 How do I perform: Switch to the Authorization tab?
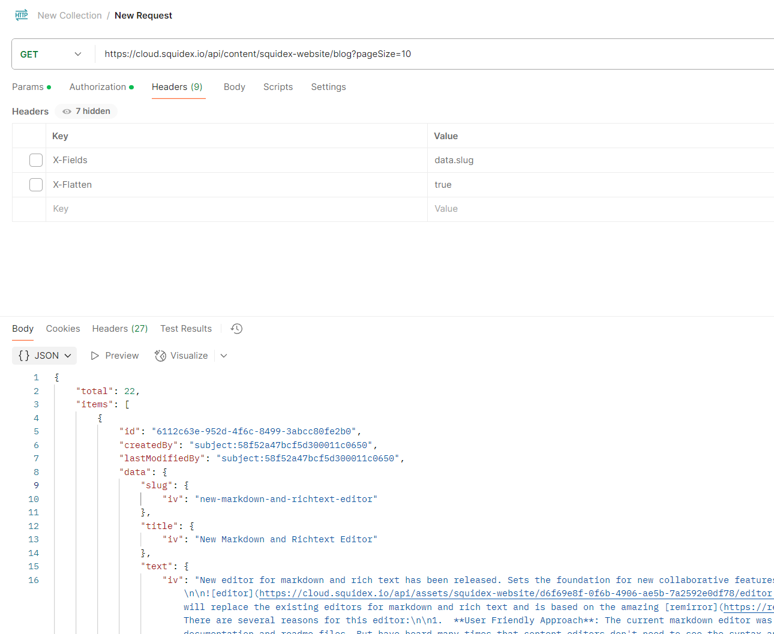[x=101, y=87]
